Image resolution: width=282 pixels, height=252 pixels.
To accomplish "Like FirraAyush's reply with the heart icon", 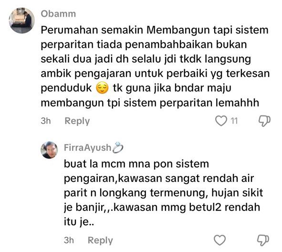I will pos(219,240).
